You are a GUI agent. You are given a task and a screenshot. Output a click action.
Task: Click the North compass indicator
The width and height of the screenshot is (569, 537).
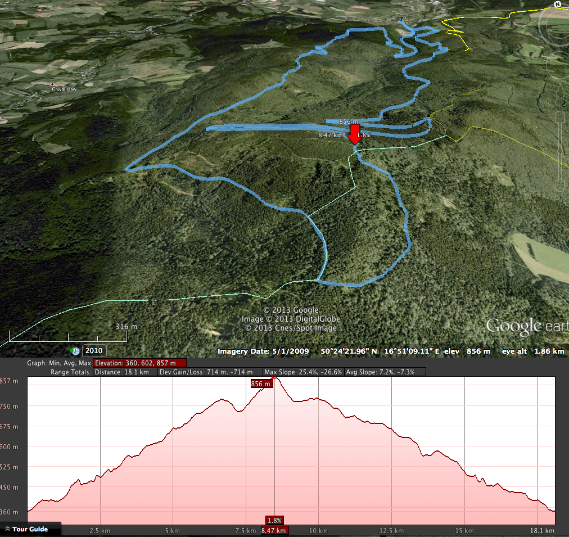pyautogui.click(x=557, y=4)
